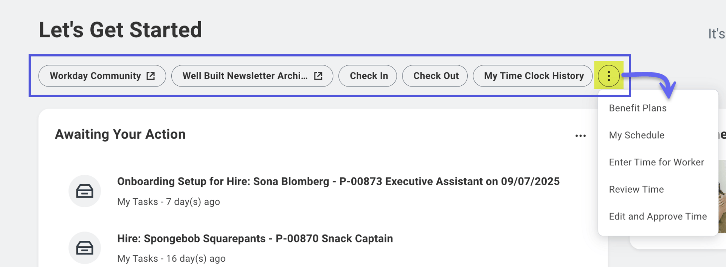Open My Time Clock History
Image resolution: width=726 pixels, height=267 pixels.
[x=534, y=76]
